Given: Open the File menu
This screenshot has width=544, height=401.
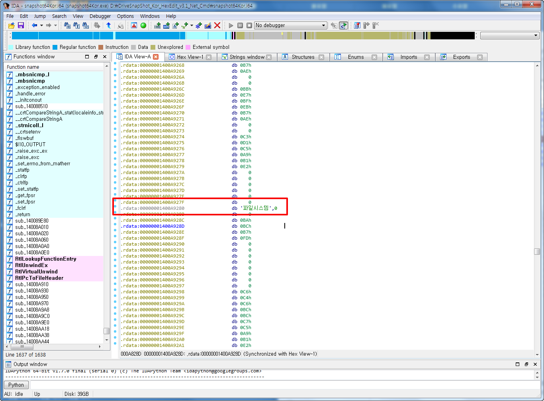Looking at the screenshot, I should point(10,16).
